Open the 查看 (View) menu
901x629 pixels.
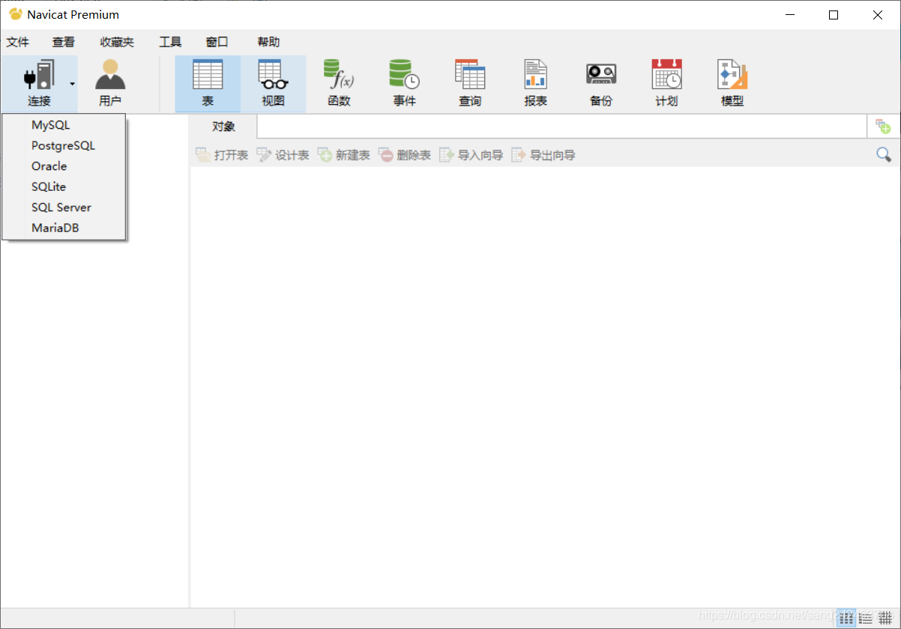(x=63, y=42)
